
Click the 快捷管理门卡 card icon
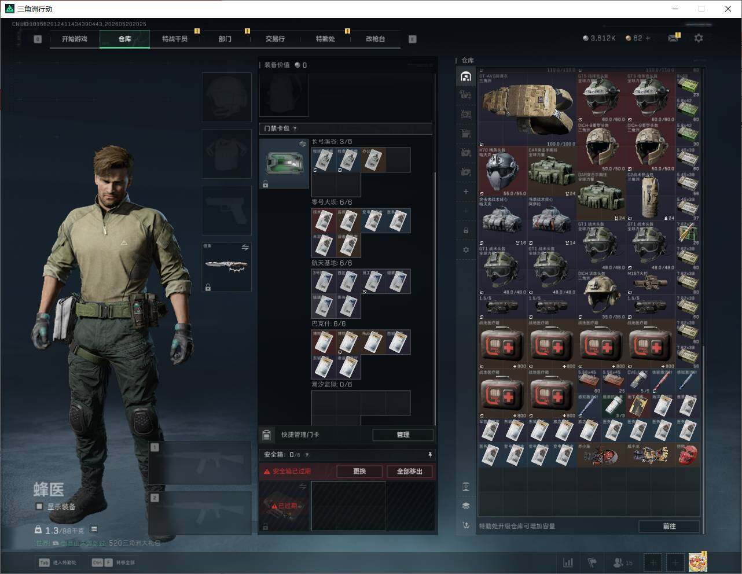point(267,435)
